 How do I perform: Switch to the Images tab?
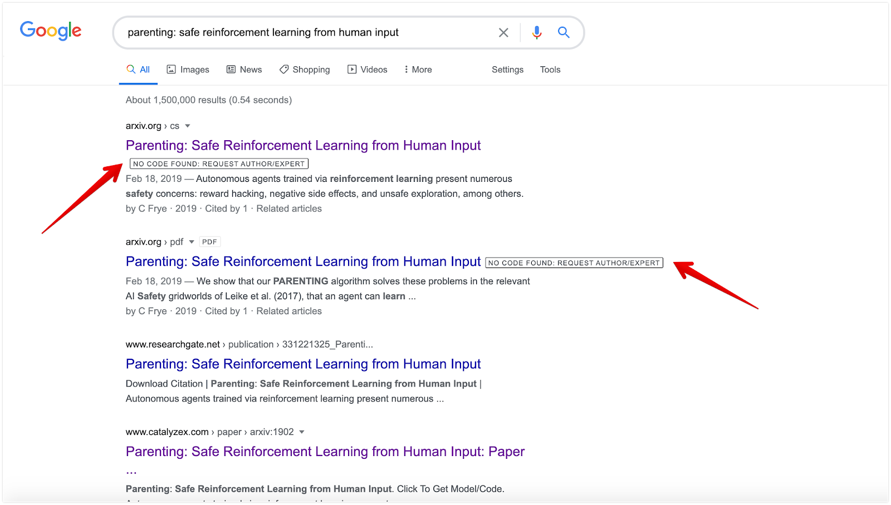coord(188,70)
